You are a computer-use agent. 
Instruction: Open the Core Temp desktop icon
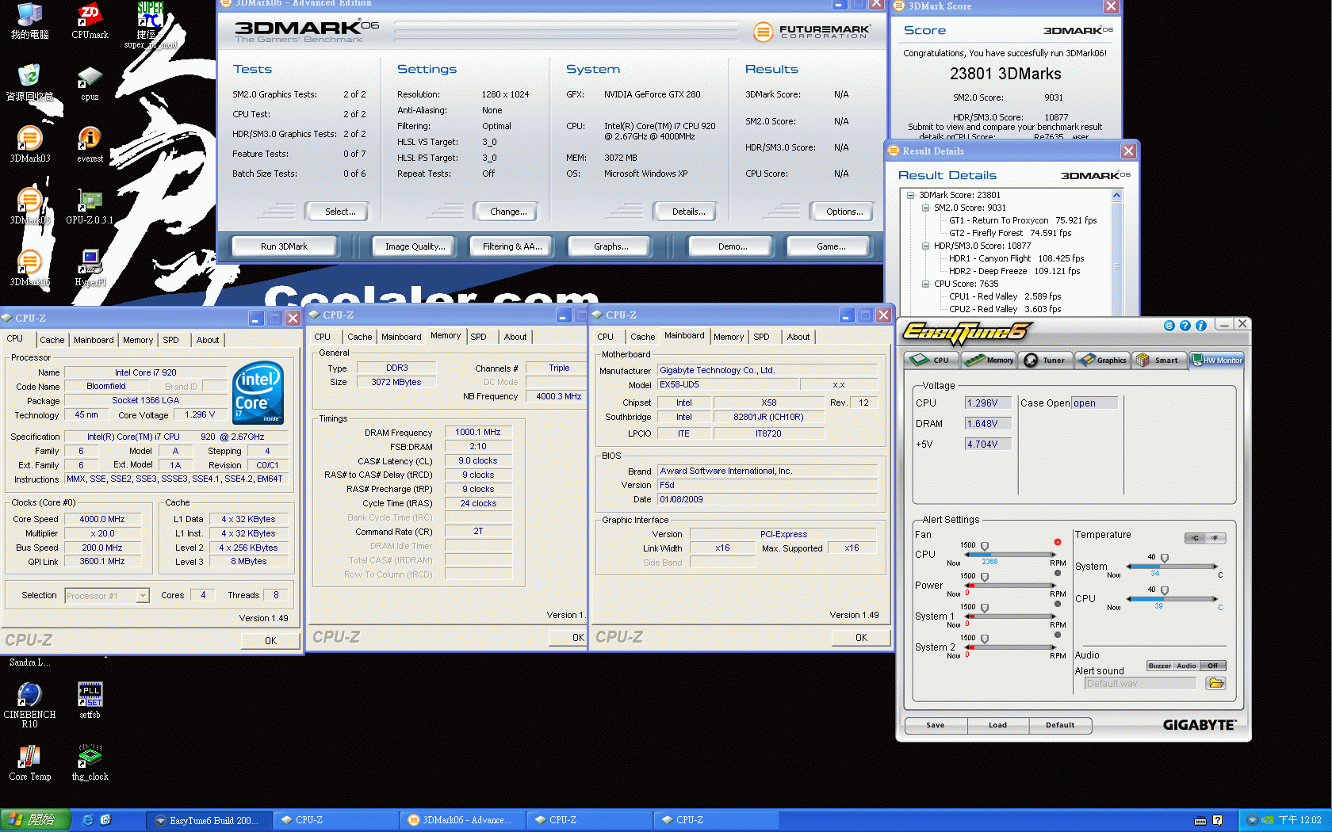29,762
